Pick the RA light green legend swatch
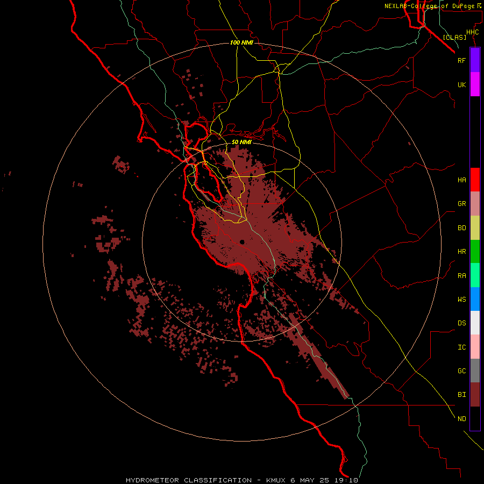 (475, 275)
